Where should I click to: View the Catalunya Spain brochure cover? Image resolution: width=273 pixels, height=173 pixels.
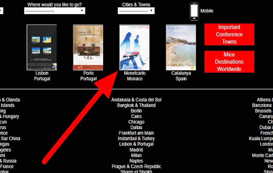pyautogui.click(x=181, y=47)
